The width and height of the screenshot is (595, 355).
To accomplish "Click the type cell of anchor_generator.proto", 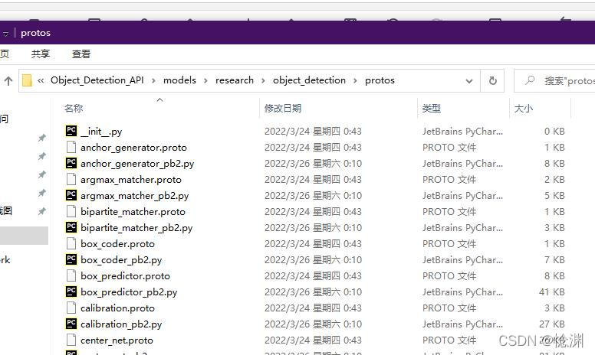I will click(449, 147).
